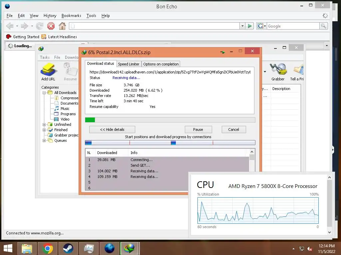Screen dimensions: 341x255
Task: Select the Music category
Action: [x=62, y=109]
